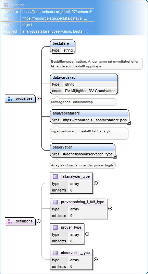
Task: Click faltanalyser_type minItems value 0
Action: point(71,190)
